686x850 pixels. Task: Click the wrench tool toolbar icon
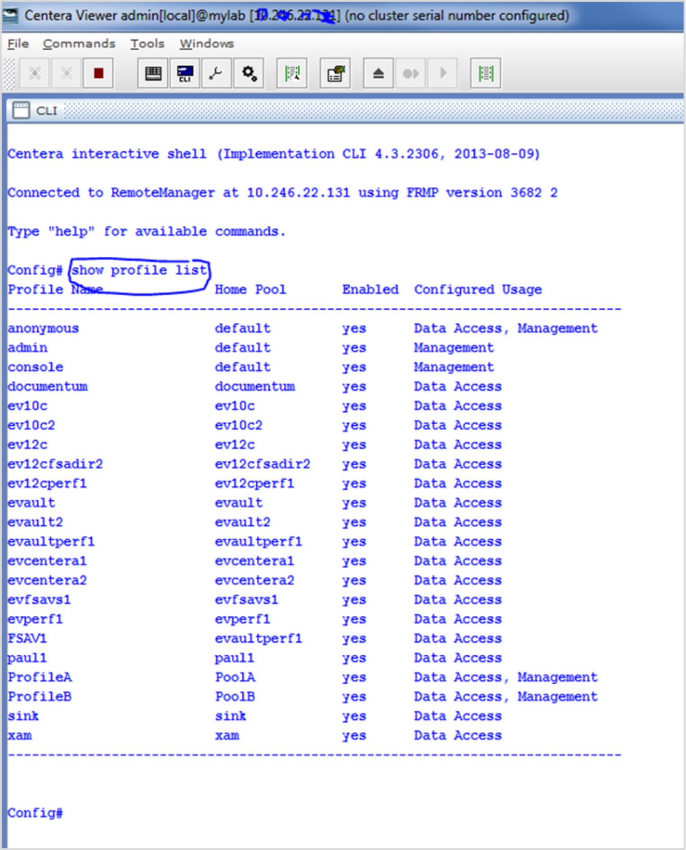(217, 73)
